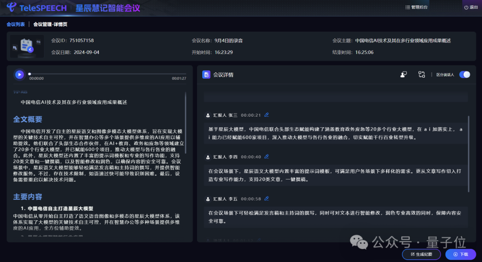Click the speaker management icon

[x=403, y=74]
